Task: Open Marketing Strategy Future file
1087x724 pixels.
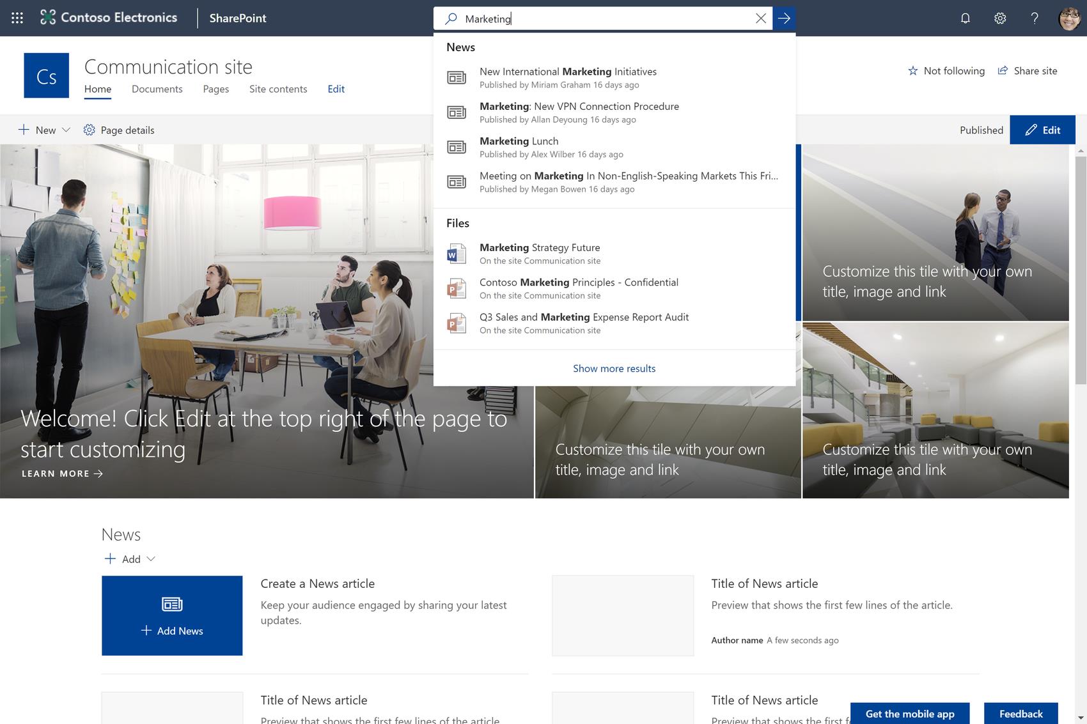Action: (x=614, y=254)
